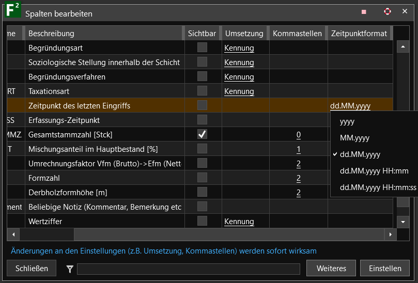Click the pink square icon in title bar
The image size is (418, 283).
[364, 12]
